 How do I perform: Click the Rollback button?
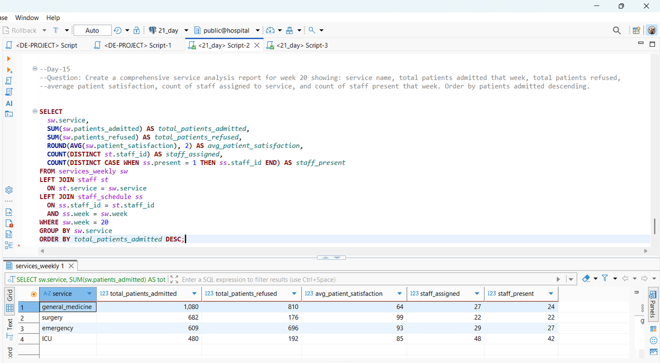20,30
